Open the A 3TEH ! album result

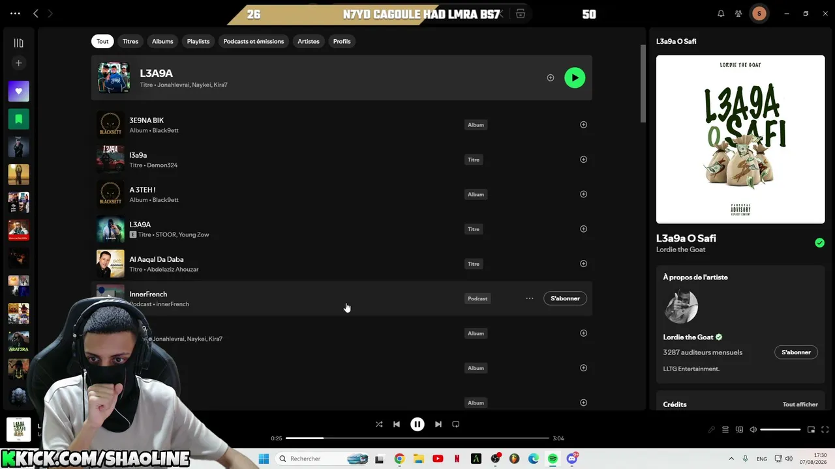pyautogui.click(x=342, y=194)
